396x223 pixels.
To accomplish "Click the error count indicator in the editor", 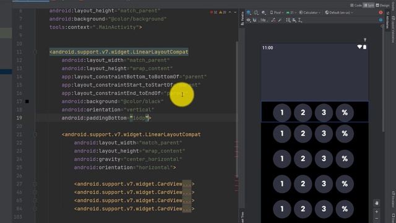I will pos(213,12).
